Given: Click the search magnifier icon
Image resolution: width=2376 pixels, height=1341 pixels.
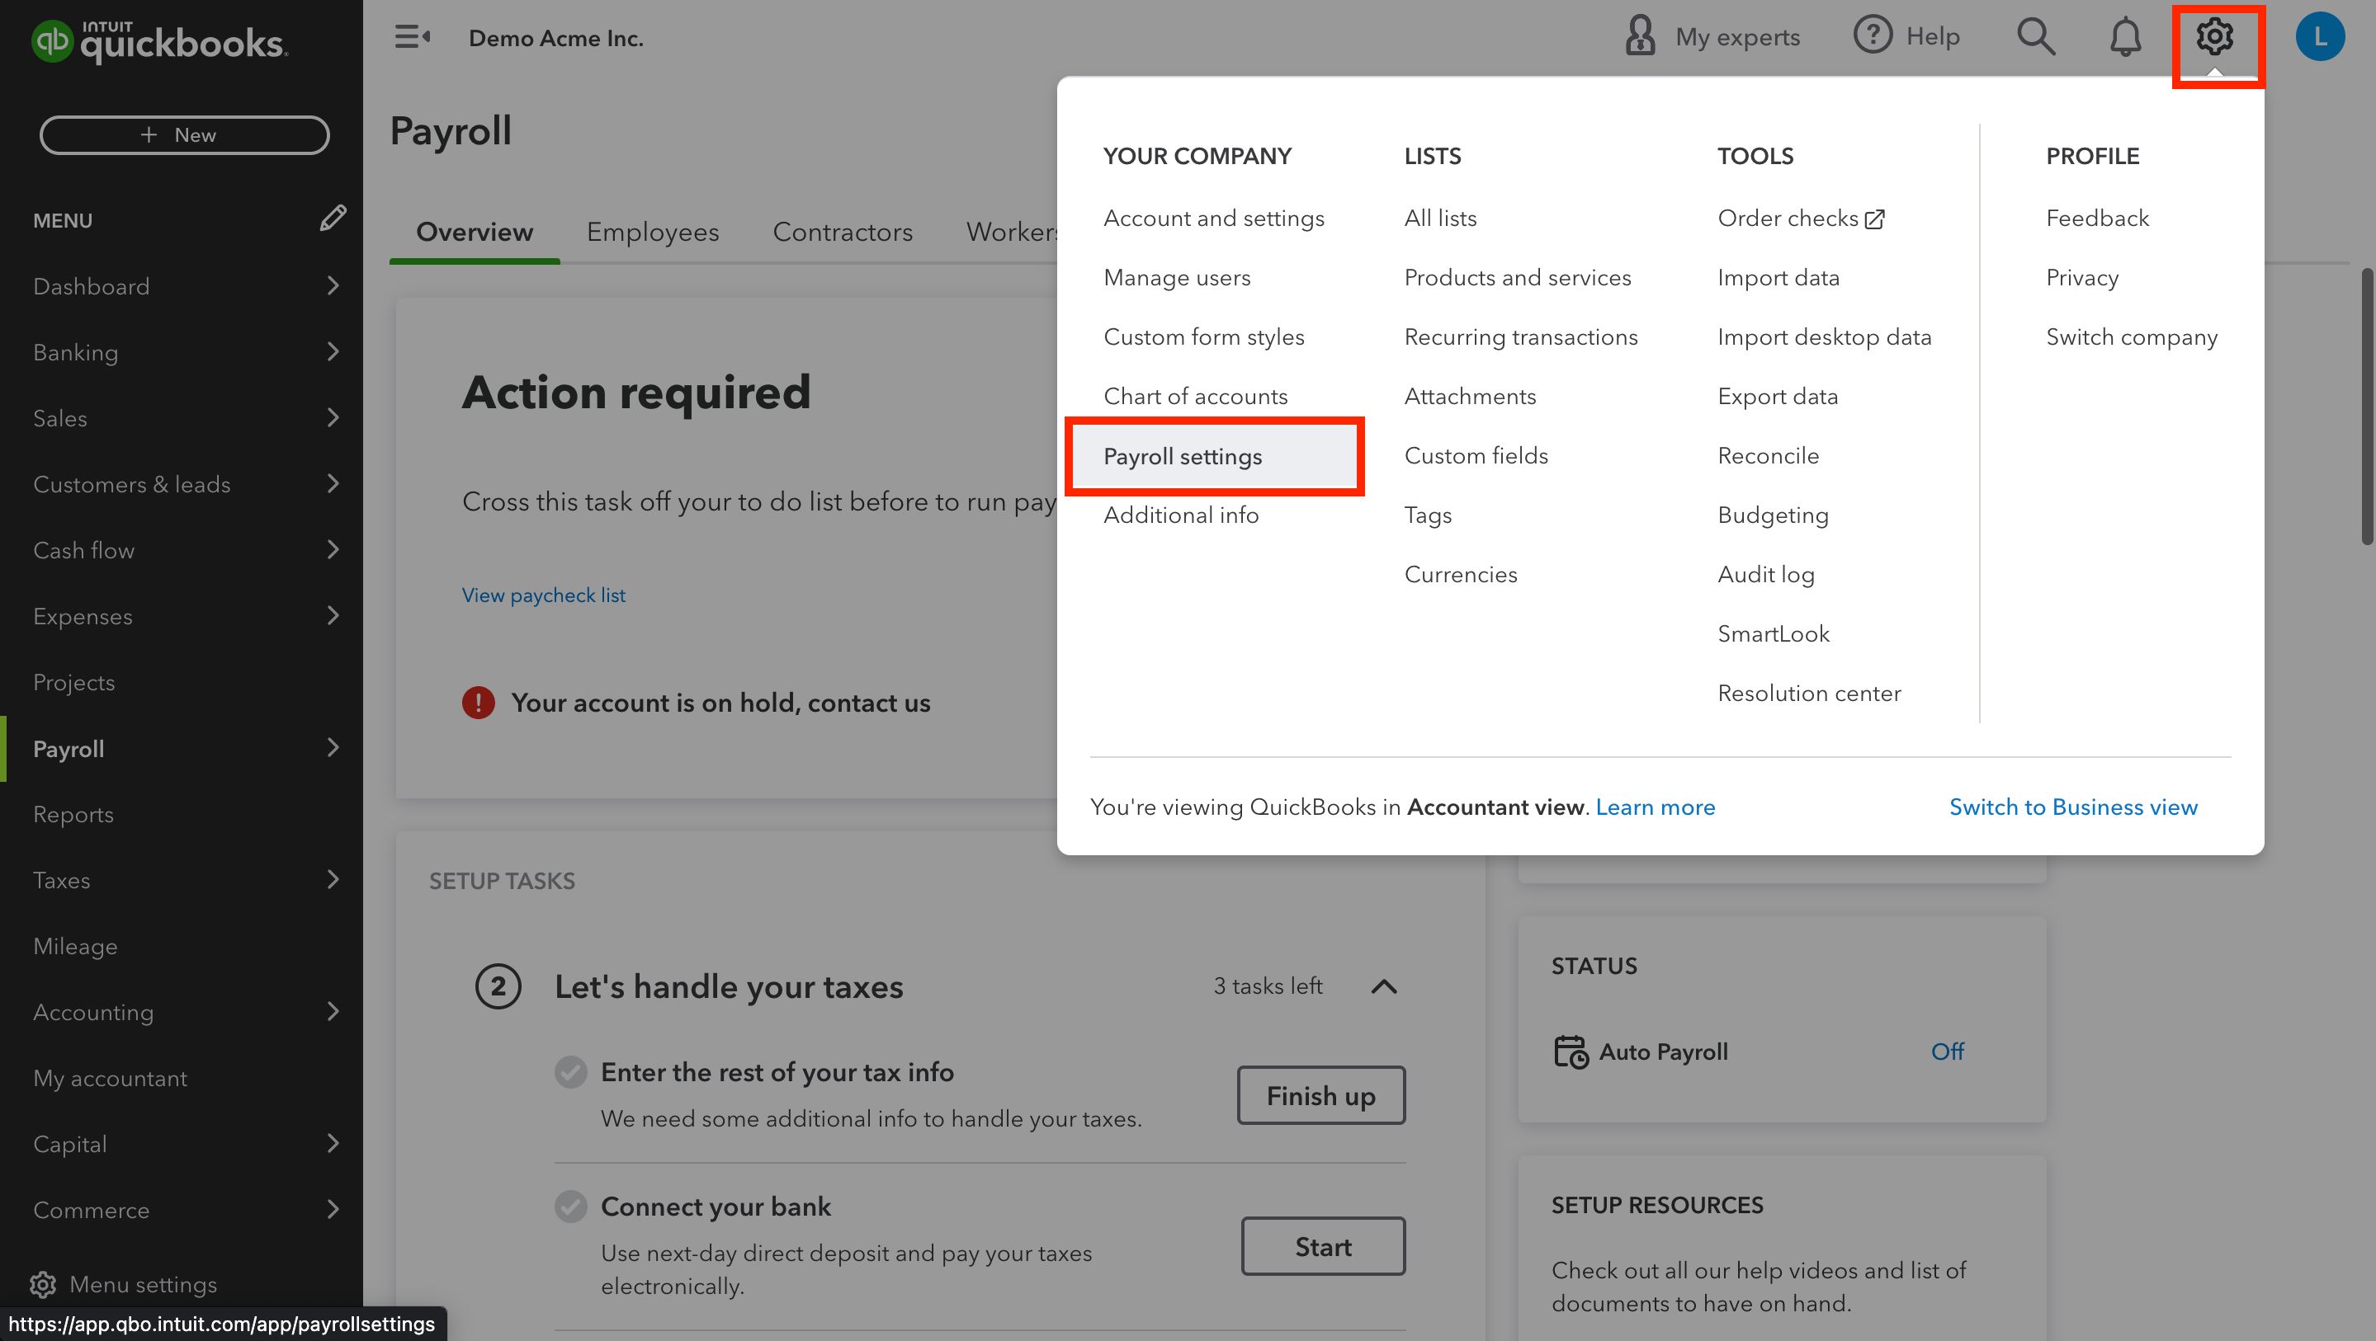Looking at the screenshot, I should pos(2036,37).
